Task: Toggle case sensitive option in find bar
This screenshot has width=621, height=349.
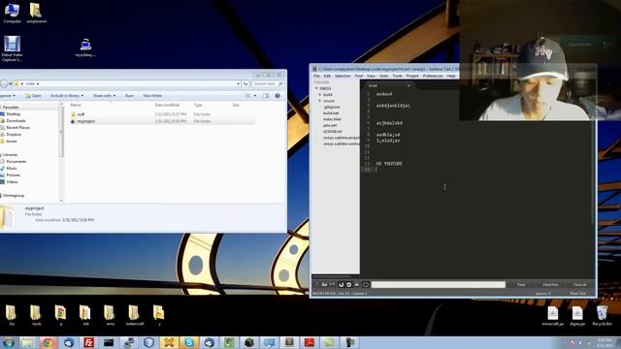Action: pyautogui.click(x=324, y=284)
